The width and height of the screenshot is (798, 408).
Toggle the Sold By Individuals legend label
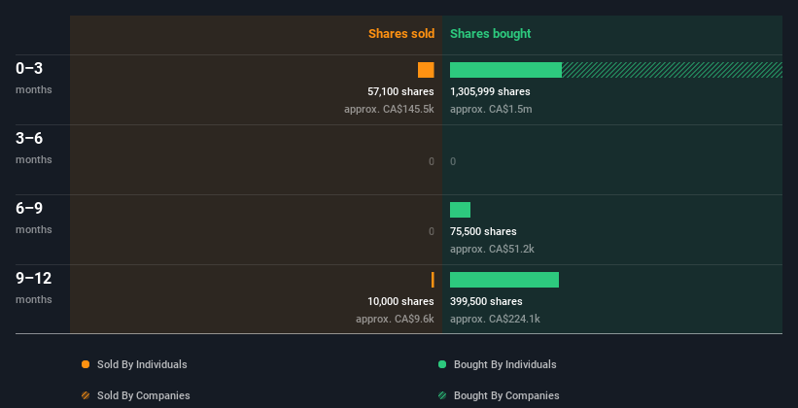coord(142,364)
